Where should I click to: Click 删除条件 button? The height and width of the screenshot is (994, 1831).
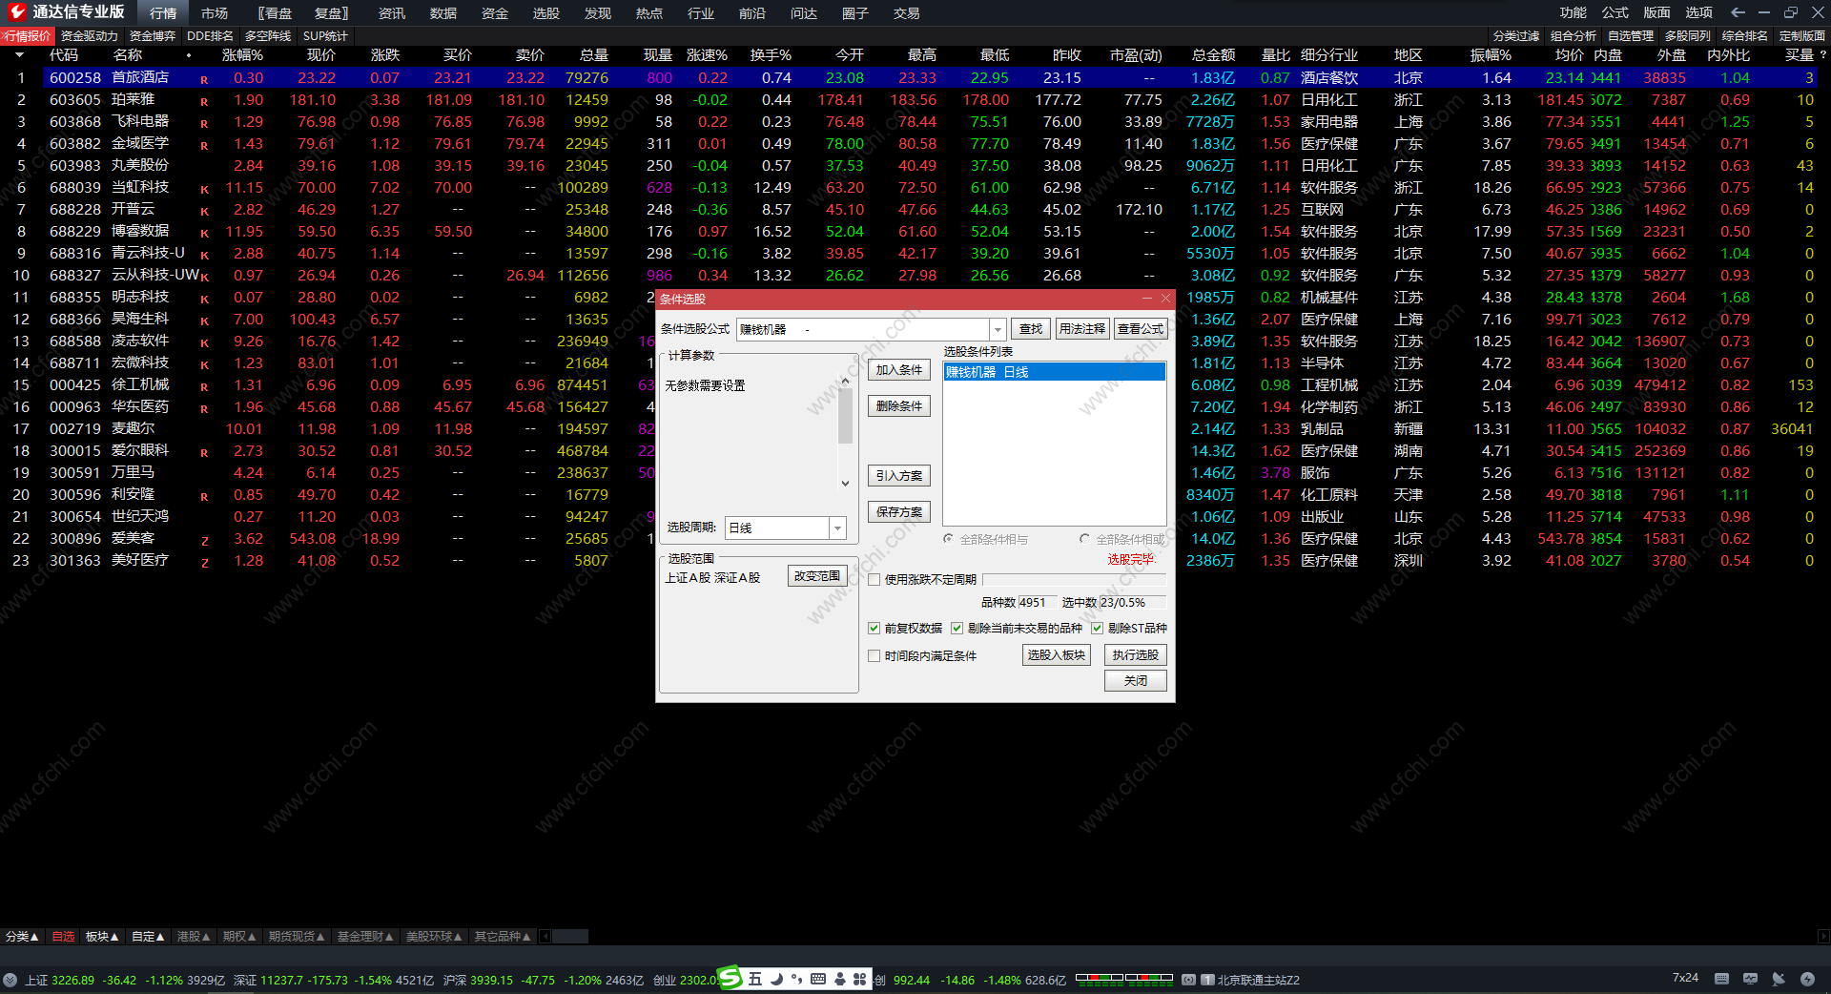[899, 406]
